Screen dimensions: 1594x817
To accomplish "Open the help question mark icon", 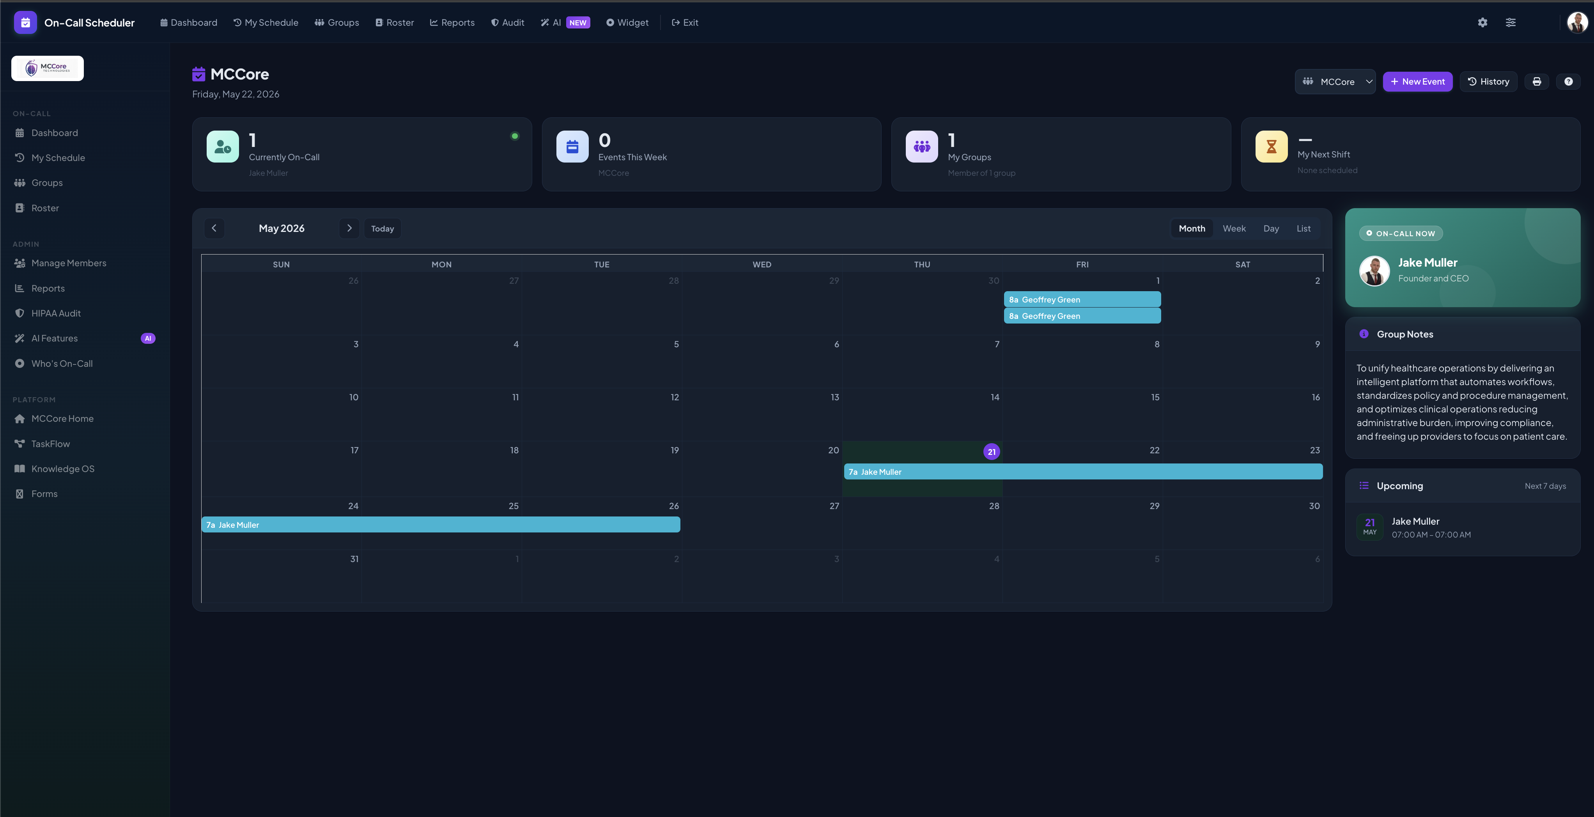I will pyautogui.click(x=1568, y=81).
